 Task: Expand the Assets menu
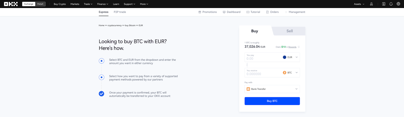359,4
